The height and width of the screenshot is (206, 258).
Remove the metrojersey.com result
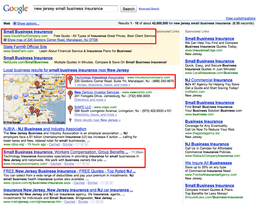pyautogui.click(x=102, y=202)
